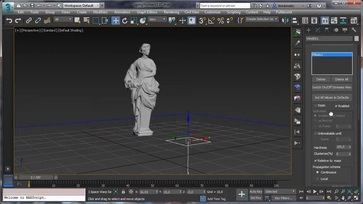Screen dimensions: 363x204
Task: Open the Create Selection Set dropdown
Action: (x=261, y=19)
